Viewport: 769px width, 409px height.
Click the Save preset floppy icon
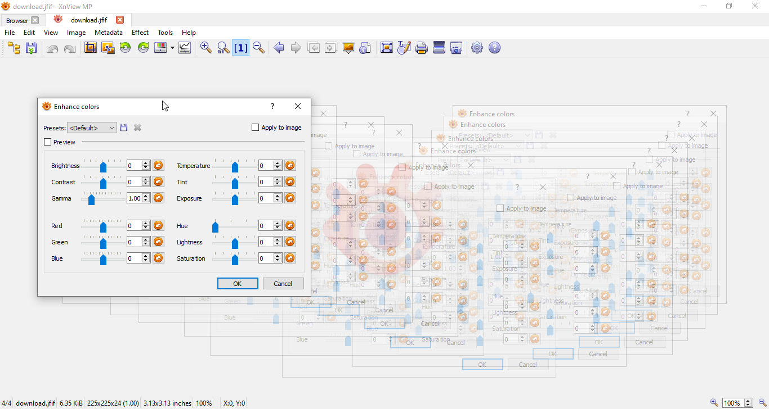coord(124,128)
